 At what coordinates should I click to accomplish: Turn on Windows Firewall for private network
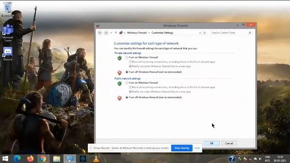point(127,58)
